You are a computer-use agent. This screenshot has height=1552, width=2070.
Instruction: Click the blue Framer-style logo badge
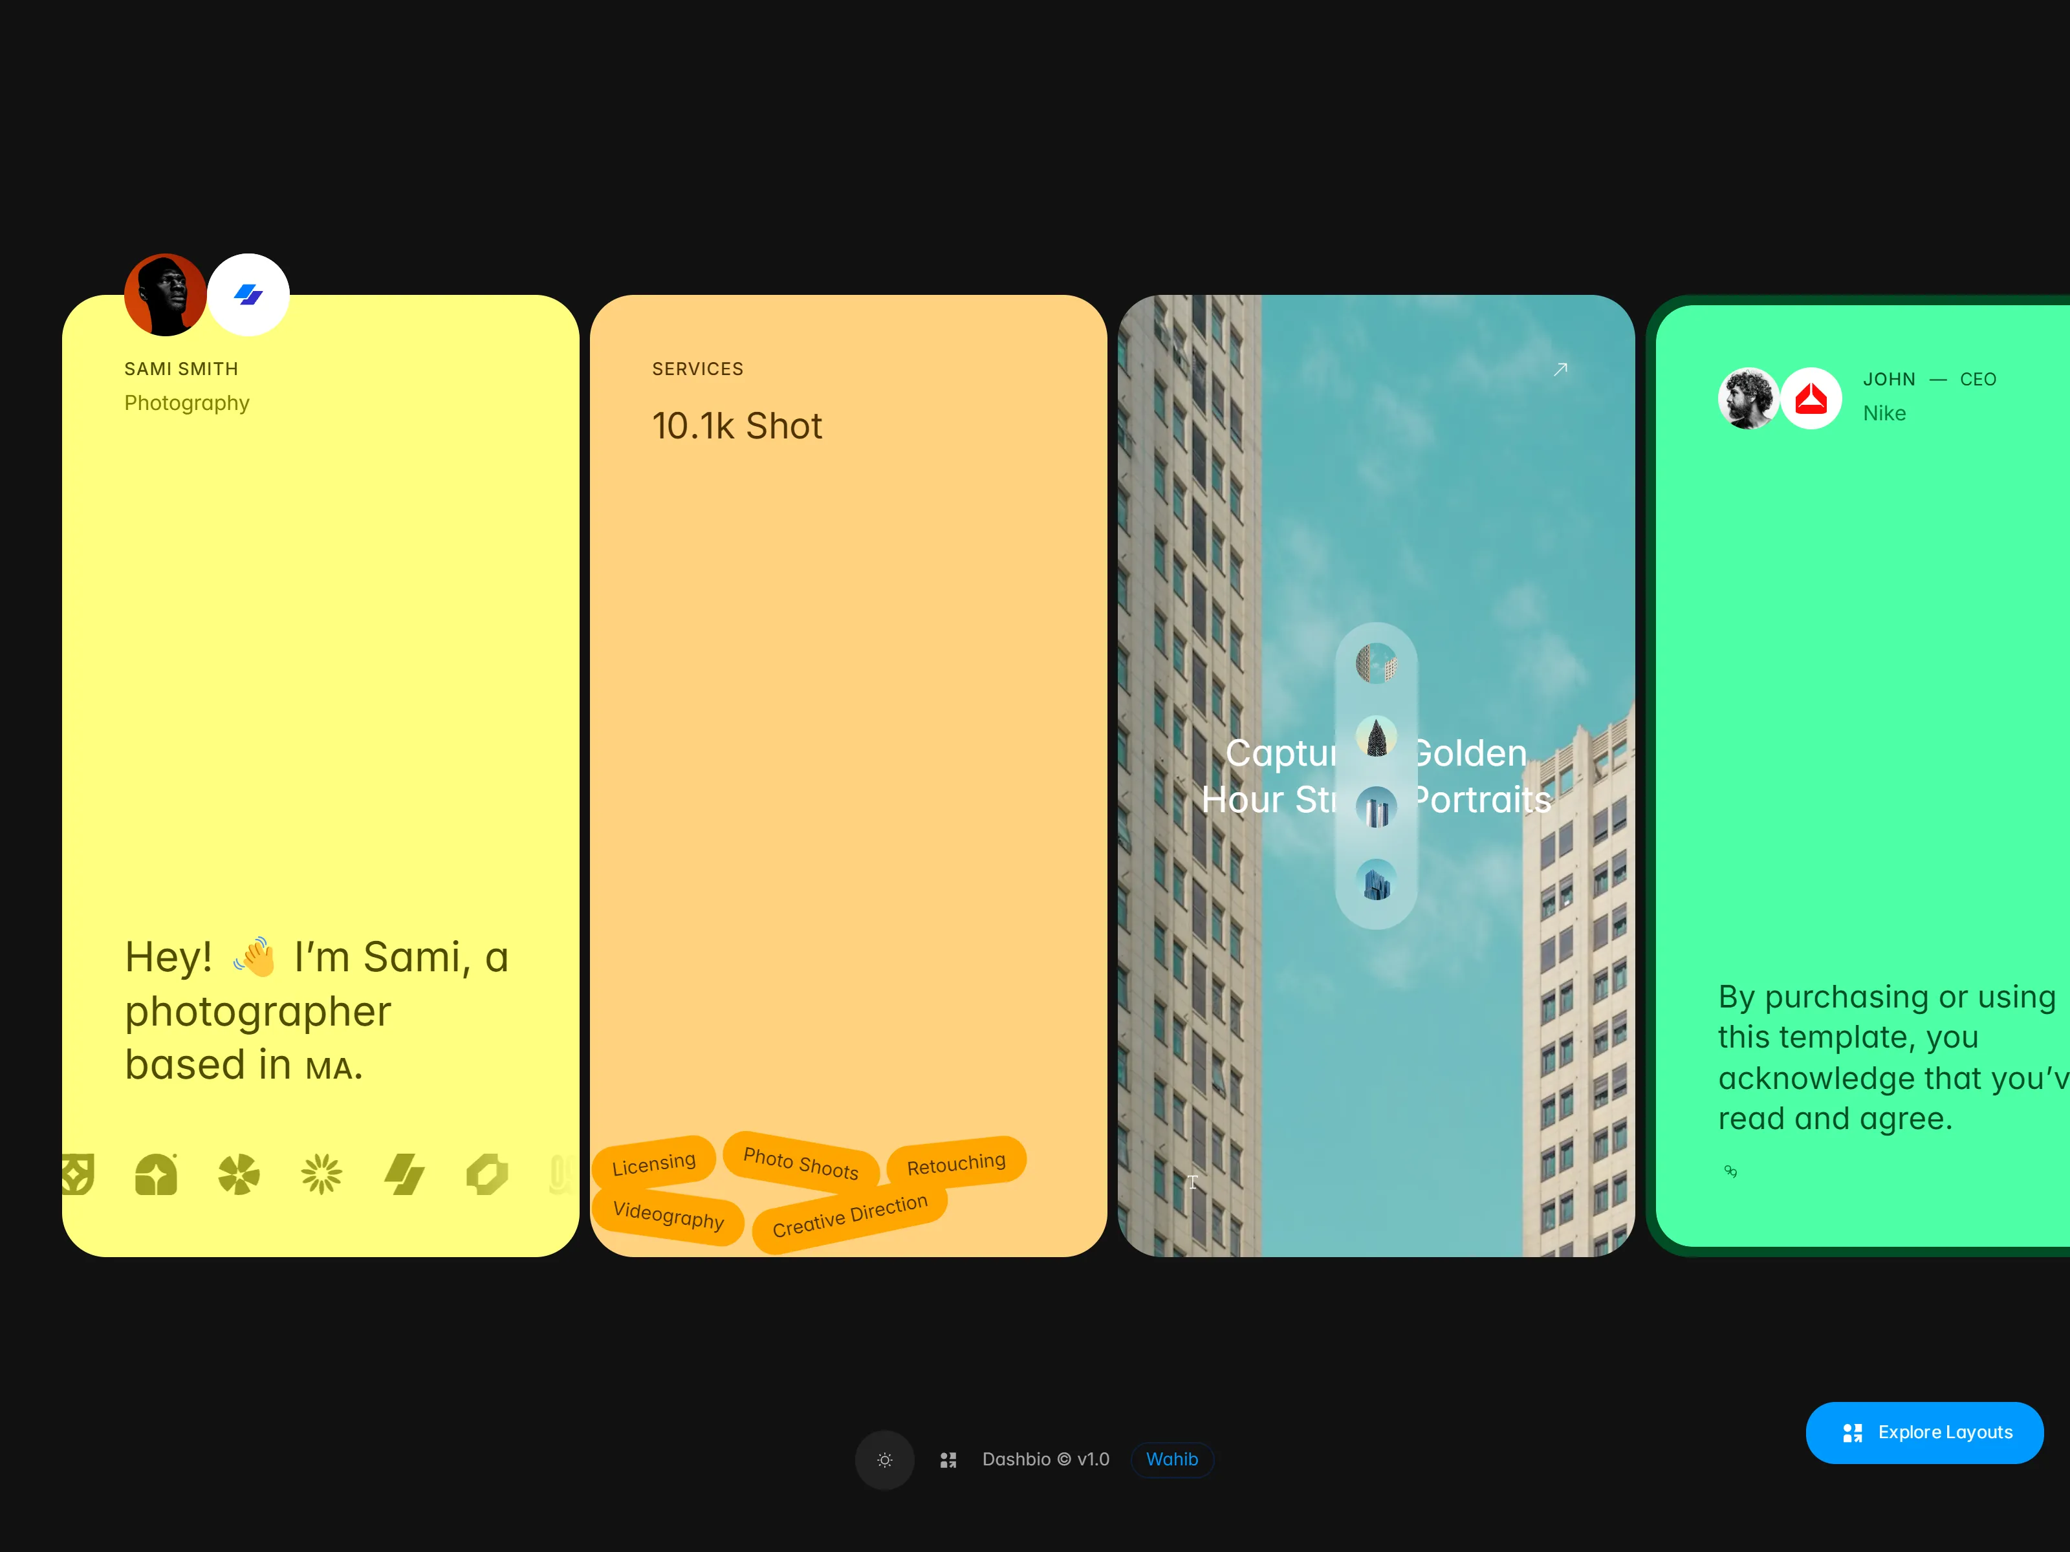[x=248, y=295]
